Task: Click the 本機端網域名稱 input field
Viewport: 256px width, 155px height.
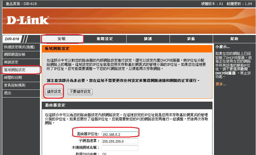Action: 120,148
